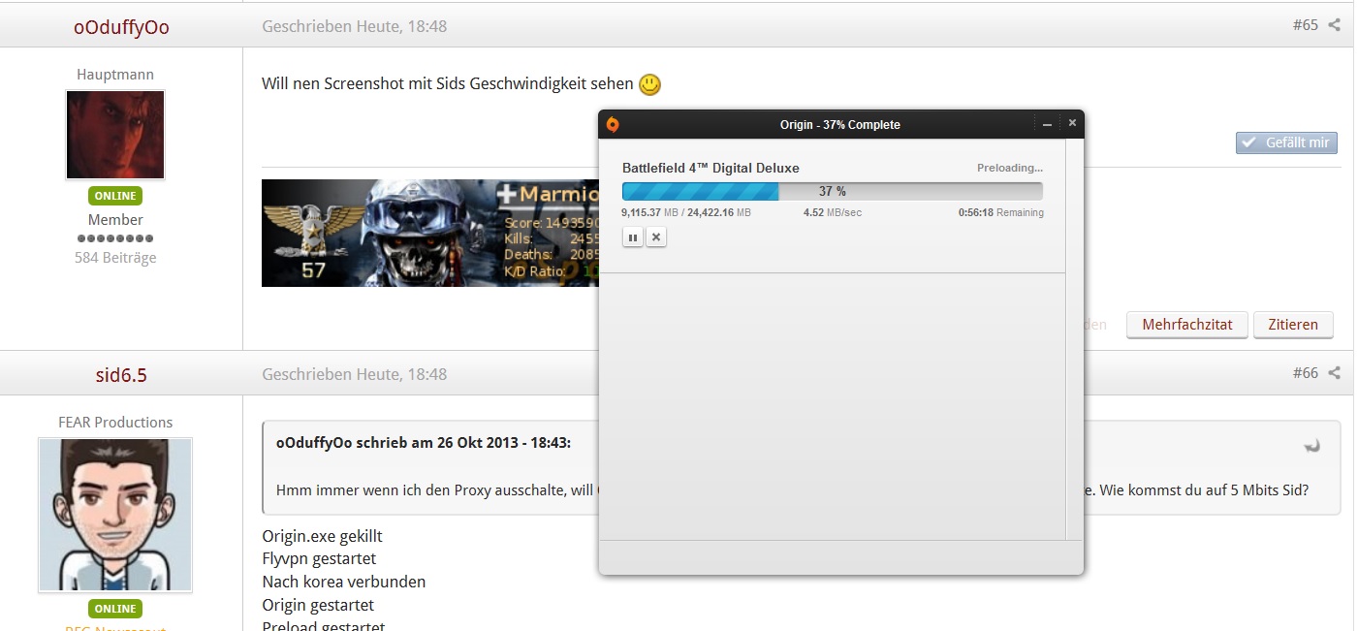Viewport: 1358px width, 631px height.
Task: Open oOduffyOo's profile name link
Action: point(121,27)
